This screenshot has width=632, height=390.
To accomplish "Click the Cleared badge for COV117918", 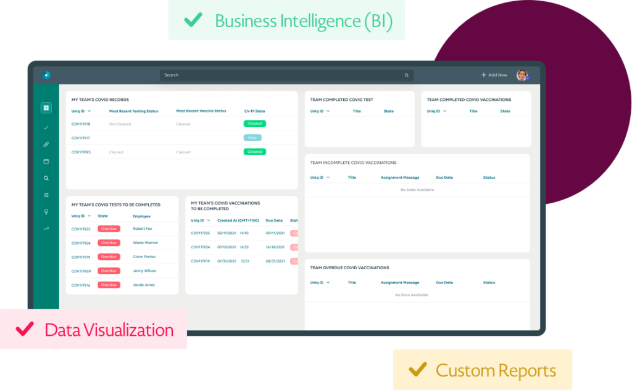I will click(254, 124).
